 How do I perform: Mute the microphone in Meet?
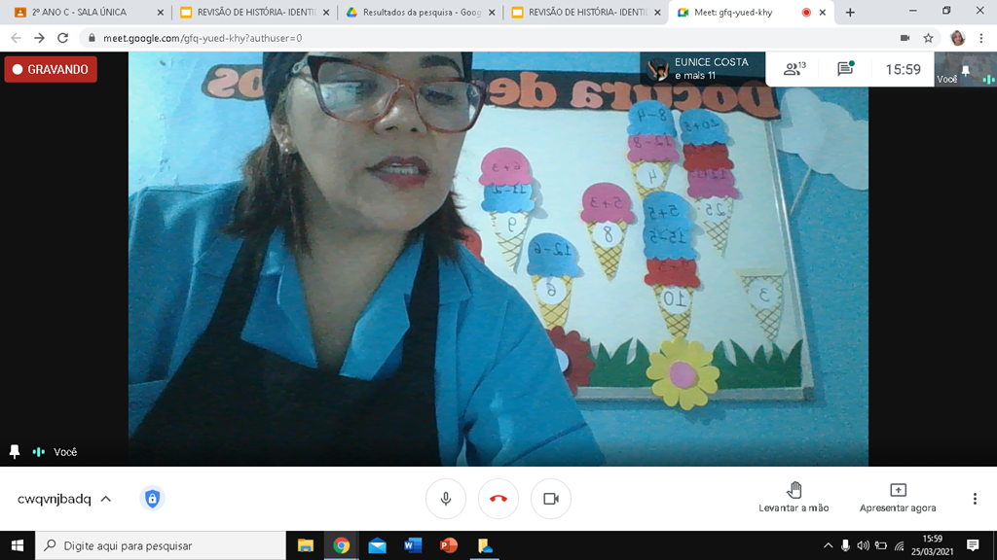[x=446, y=497]
